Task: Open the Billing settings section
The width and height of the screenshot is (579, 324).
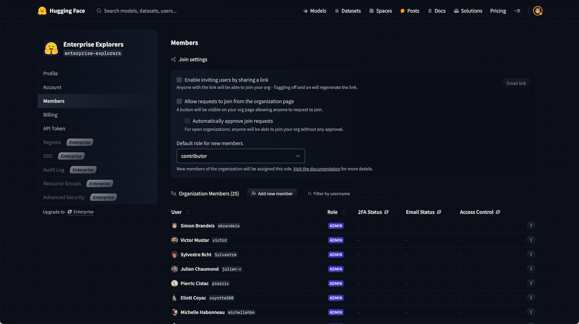Action: (50, 115)
